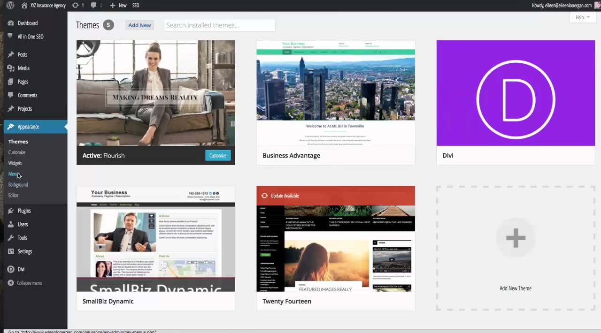Click the Tools wrench icon
The height and width of the screenshot is (333, 601).
[x=11, y=238]
